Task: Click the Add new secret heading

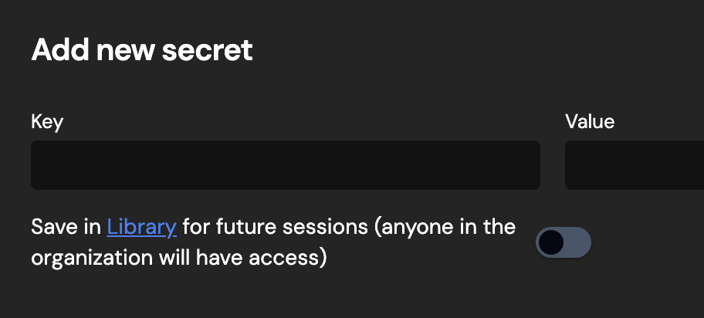Action: [x=142, y=49]
